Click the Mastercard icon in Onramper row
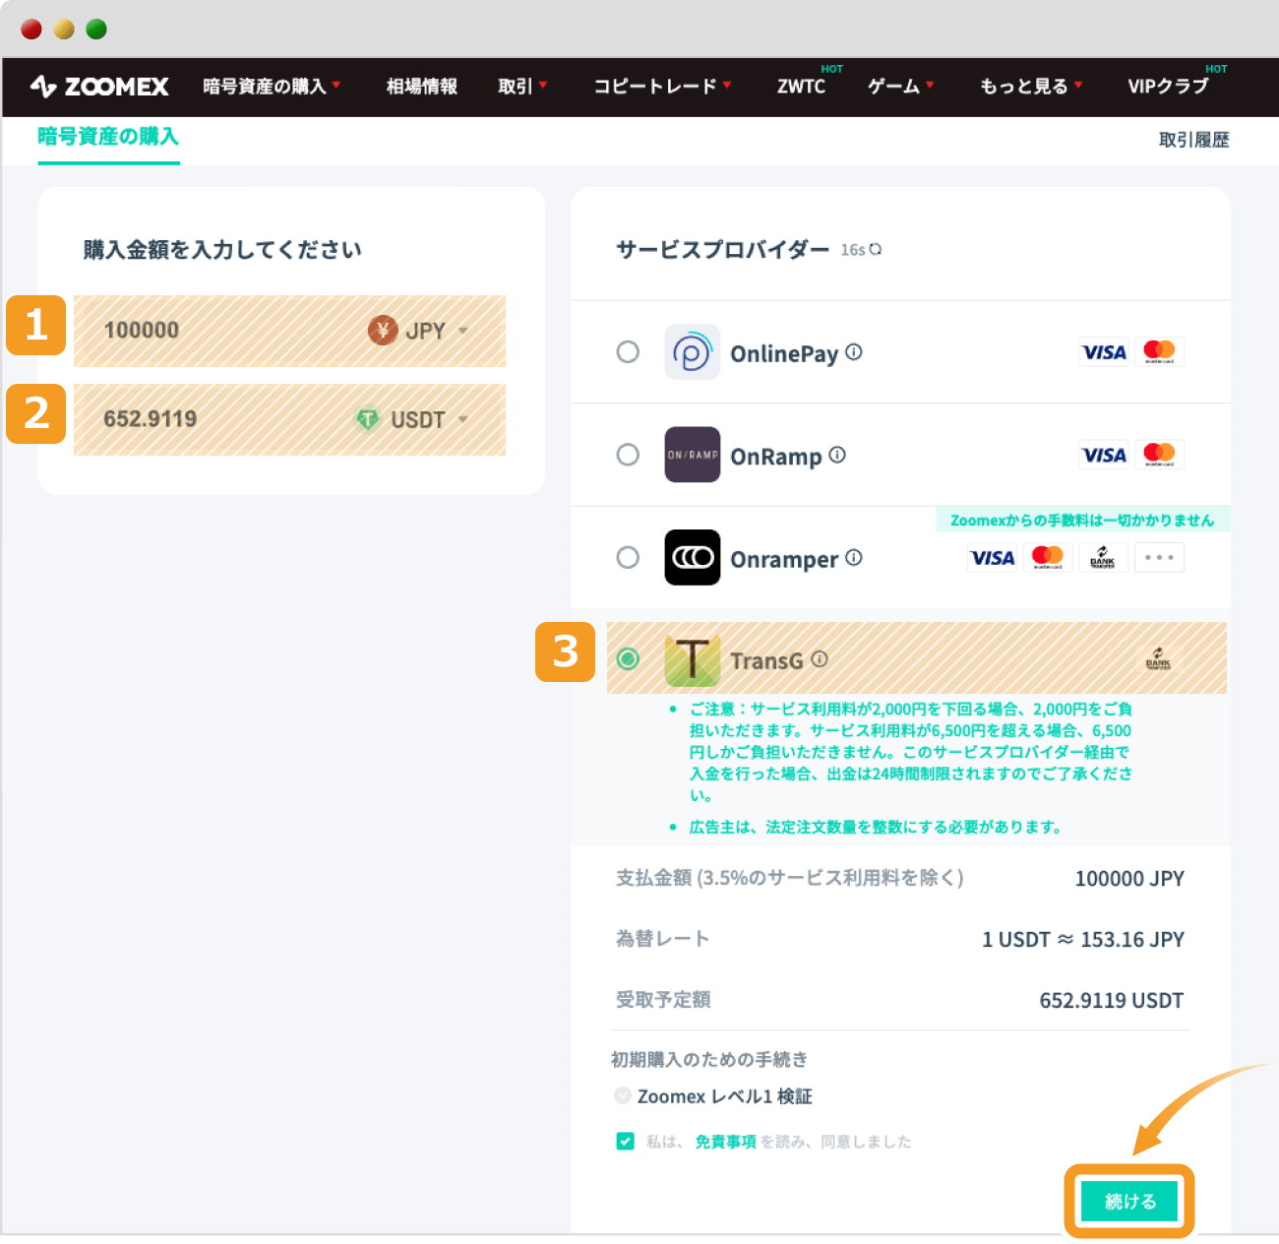The image size is (1279, 1244). (1048, 558)
